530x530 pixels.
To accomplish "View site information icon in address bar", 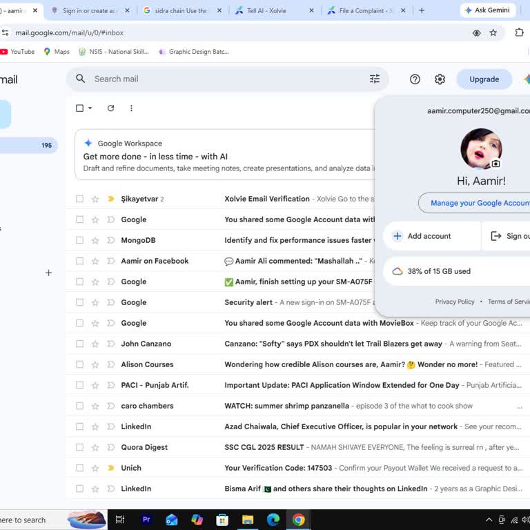I will 5,33.
